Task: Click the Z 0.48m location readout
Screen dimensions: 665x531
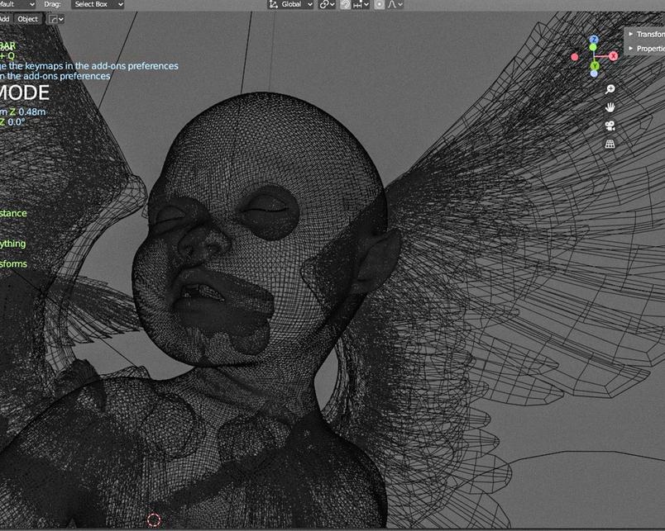Action: click(28, 111)
